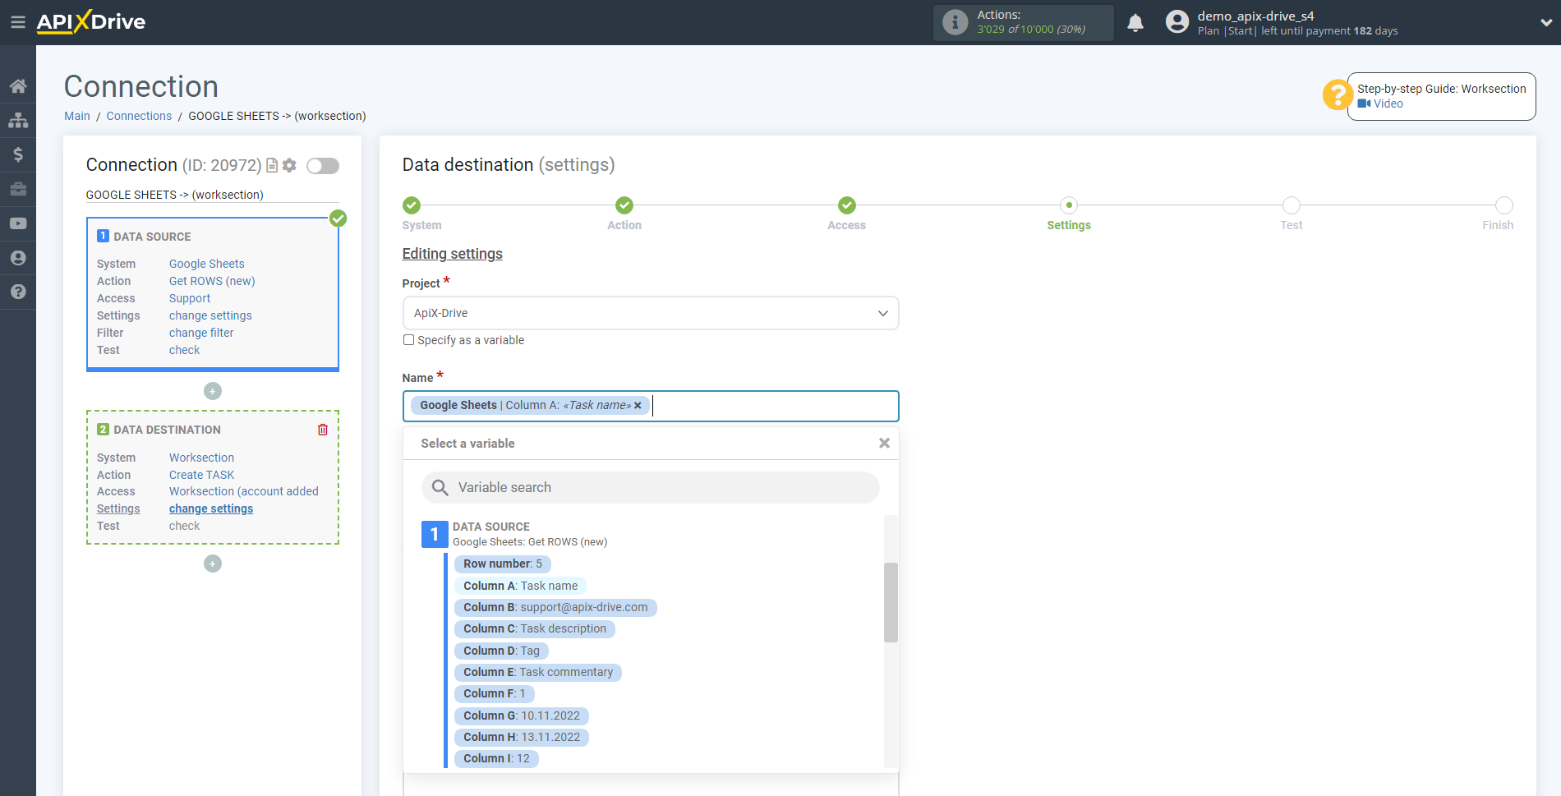Click destination change settings link

pyautogui.click(x=211, y=508)
